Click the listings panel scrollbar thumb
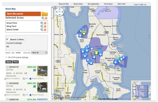 52,13
